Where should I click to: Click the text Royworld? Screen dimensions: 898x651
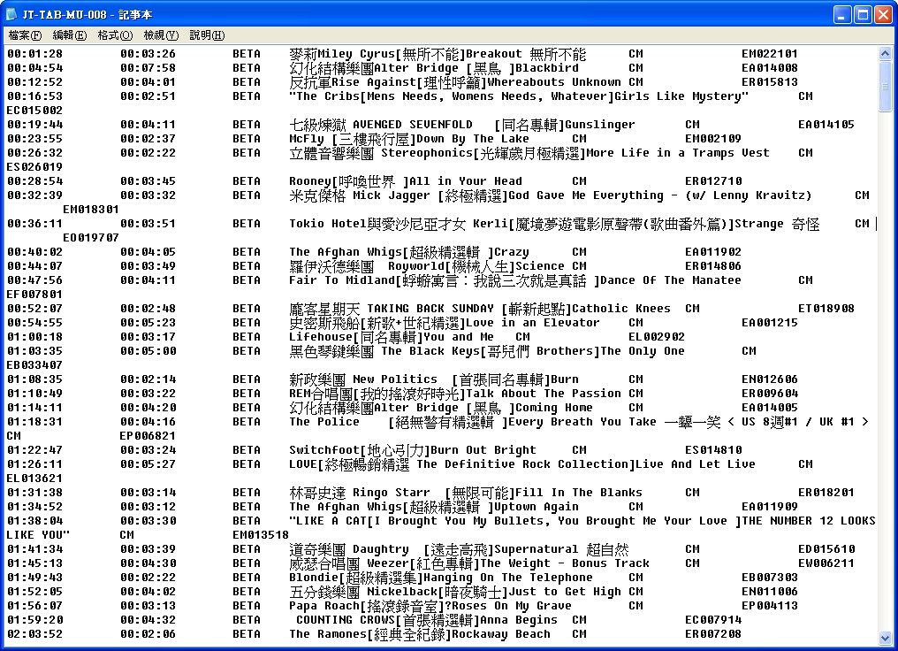(415, 266)
